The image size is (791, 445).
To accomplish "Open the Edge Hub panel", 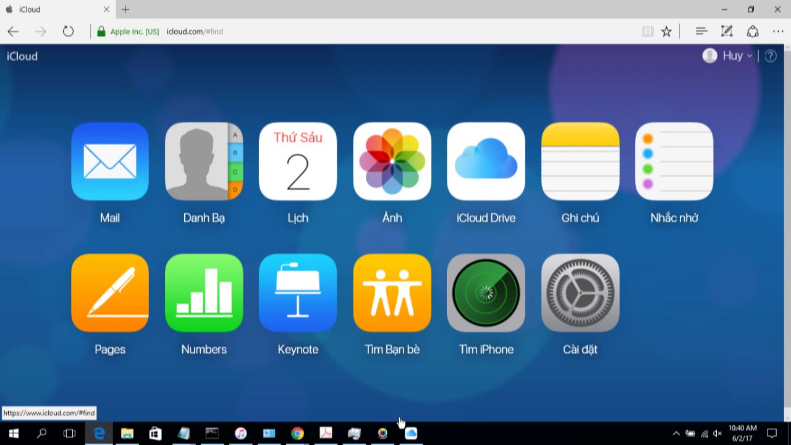I will click(701, 32).
